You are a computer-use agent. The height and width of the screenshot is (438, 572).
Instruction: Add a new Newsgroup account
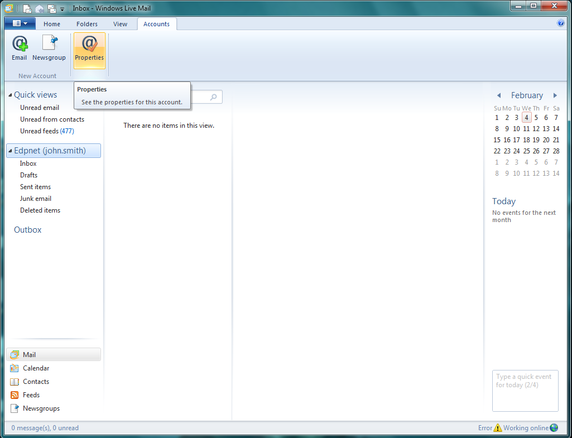point(49,48)
